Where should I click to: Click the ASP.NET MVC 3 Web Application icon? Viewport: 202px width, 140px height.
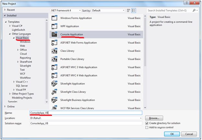point(54,67)
